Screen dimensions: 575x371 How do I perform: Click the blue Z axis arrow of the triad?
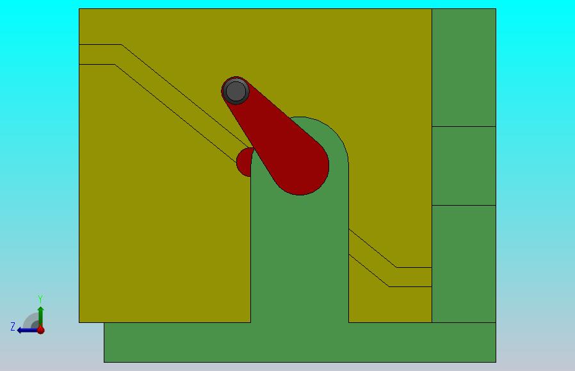point(28,330)
